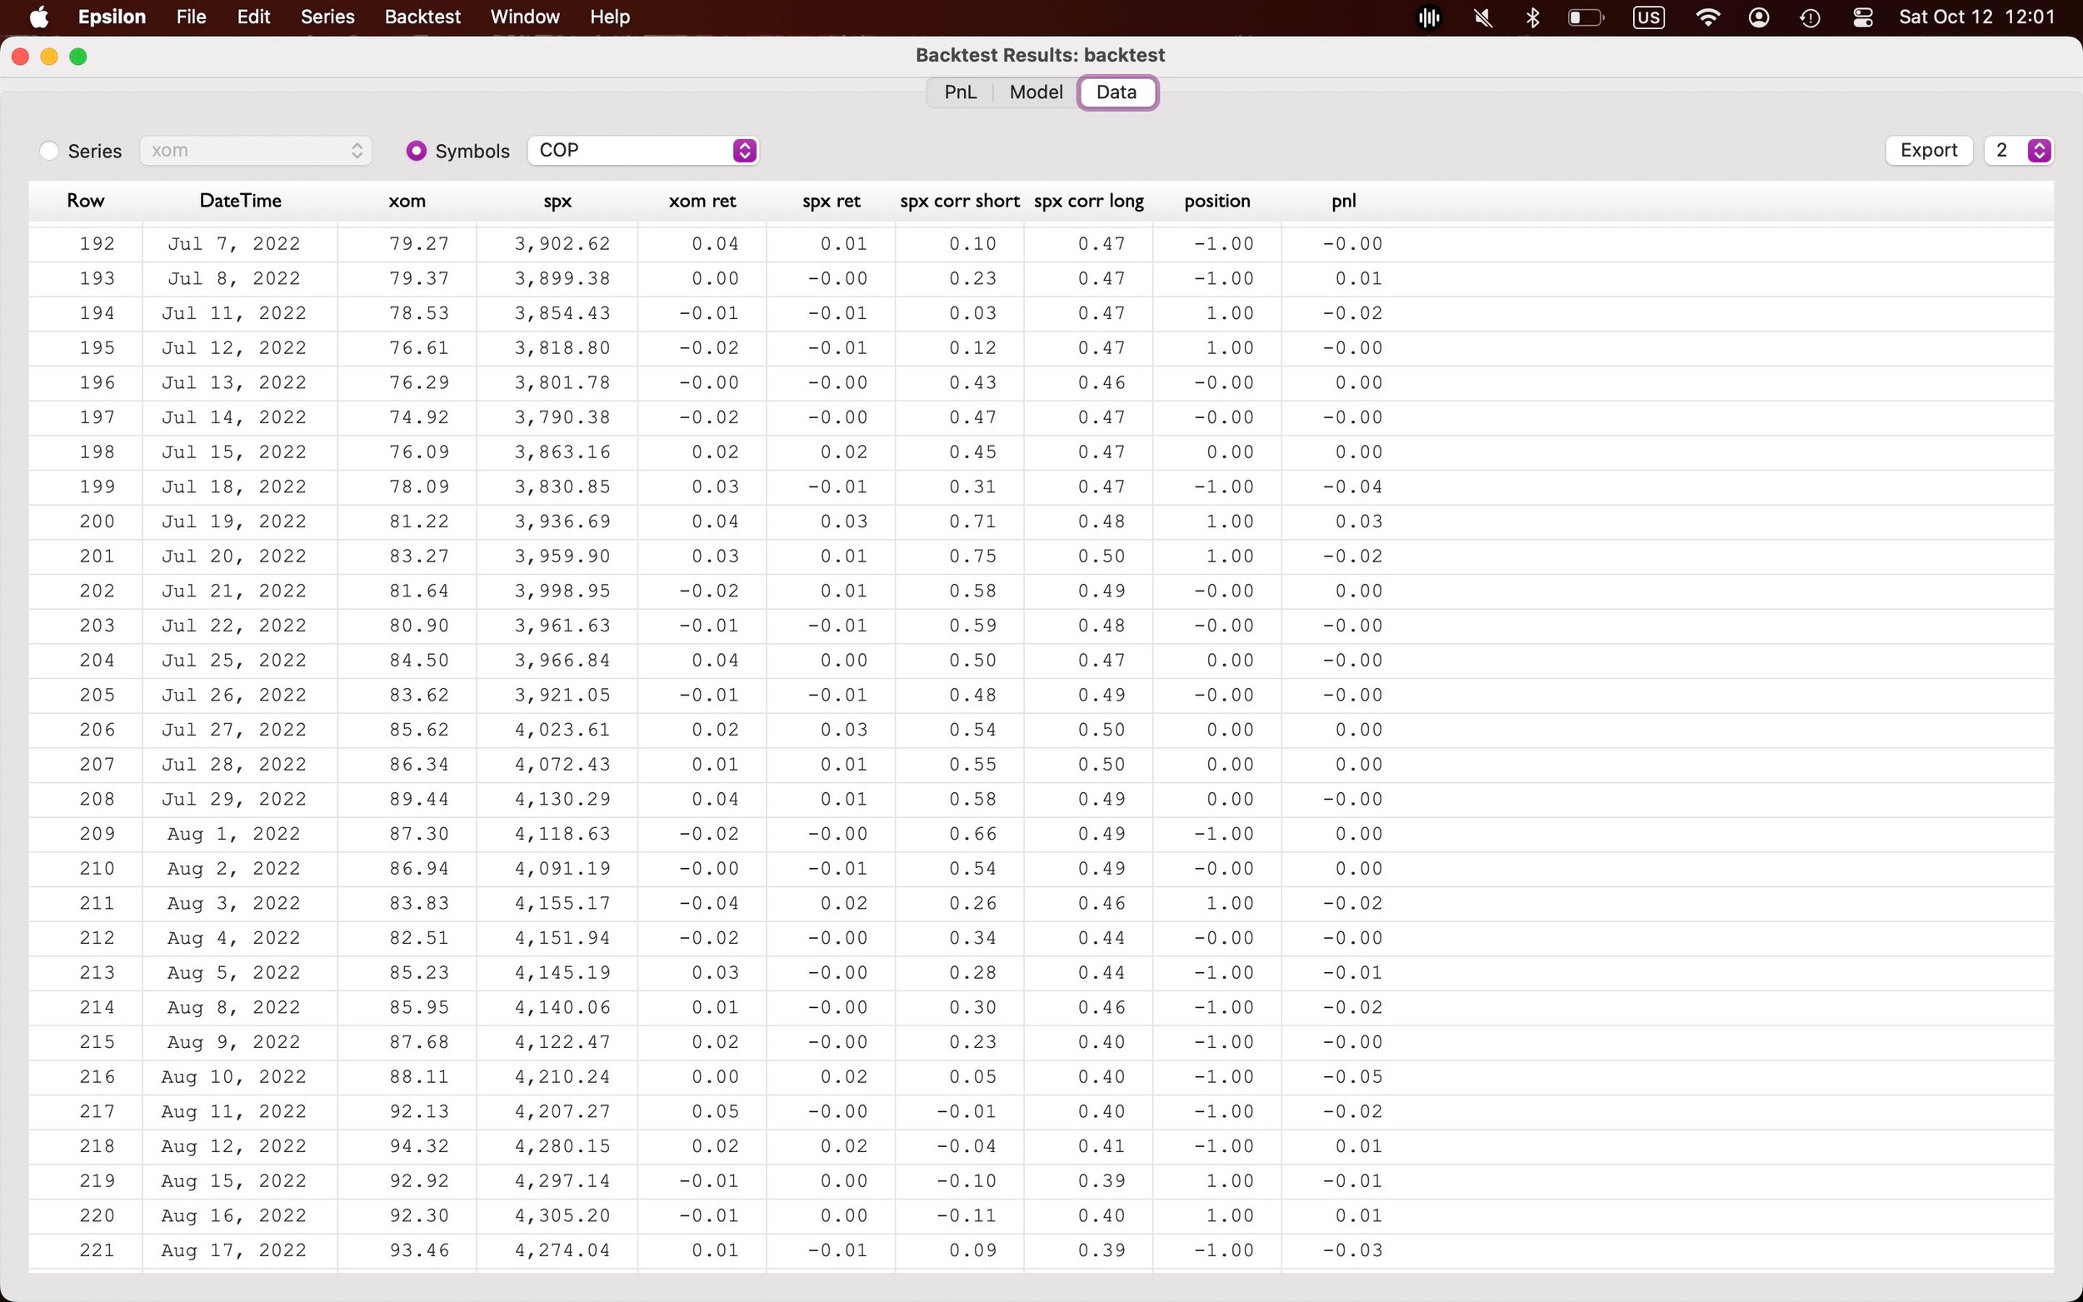
Task: Open the xom series dropdown
Action: pyautogui.click(x=256, y=151)
